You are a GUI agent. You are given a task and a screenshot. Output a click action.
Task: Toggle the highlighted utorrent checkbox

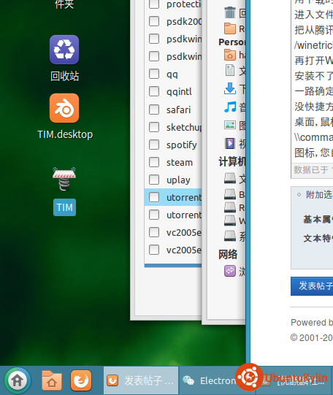coord(154,197)
